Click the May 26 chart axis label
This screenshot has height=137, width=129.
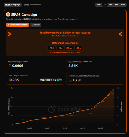29,128
